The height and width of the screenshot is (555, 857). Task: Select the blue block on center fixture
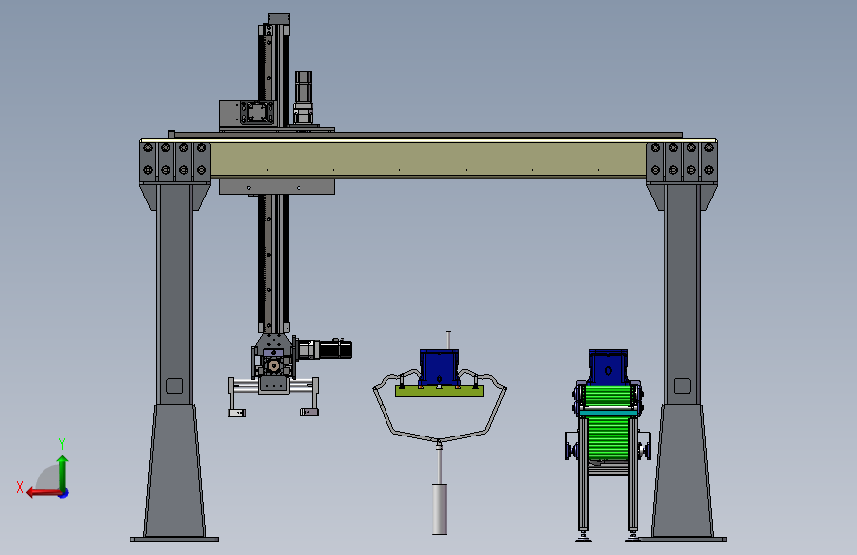[440, 367]
